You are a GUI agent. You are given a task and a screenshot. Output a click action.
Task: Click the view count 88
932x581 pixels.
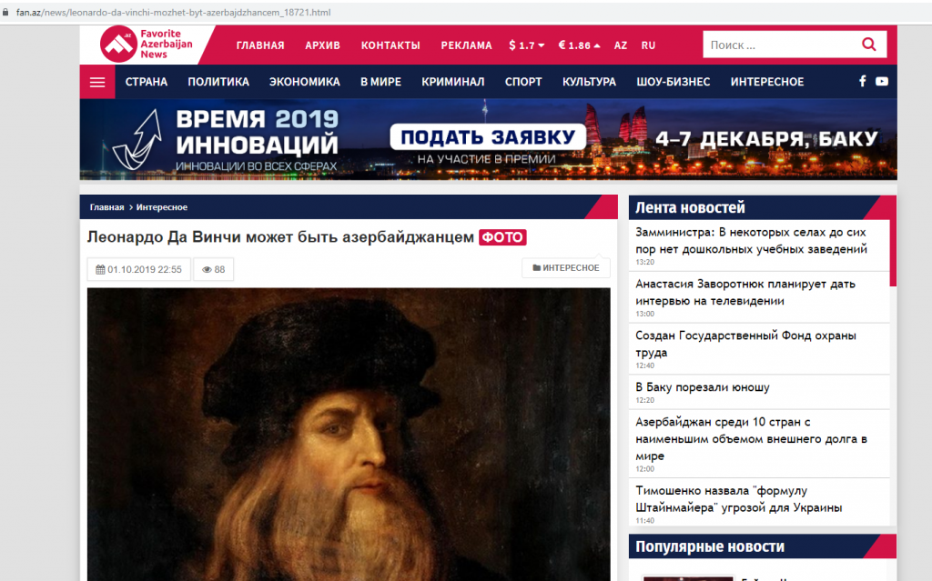[x=213, y=269]
